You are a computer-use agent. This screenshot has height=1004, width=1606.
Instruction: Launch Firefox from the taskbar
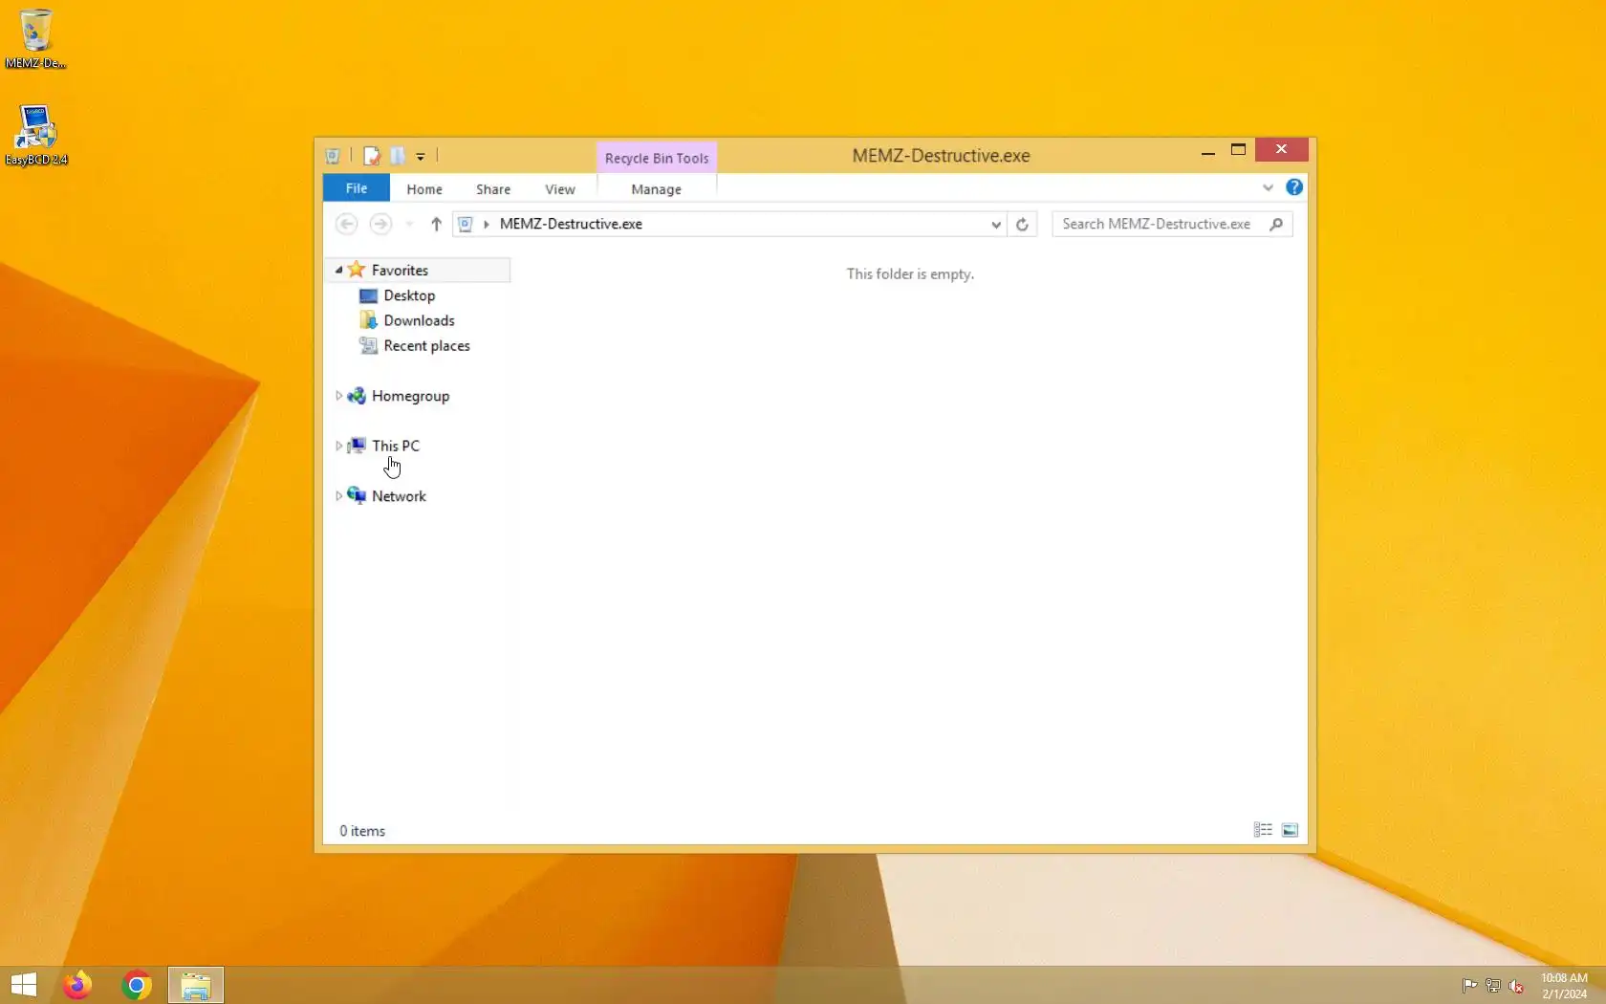77,985
